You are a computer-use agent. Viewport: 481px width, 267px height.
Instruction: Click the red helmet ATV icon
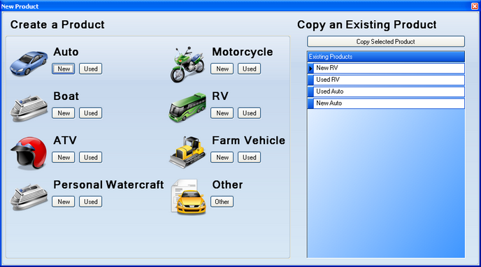coord(29,152)
